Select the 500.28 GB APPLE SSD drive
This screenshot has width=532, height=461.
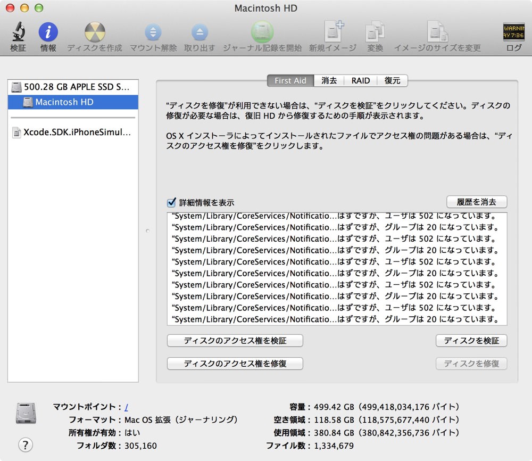coord(73,87)
